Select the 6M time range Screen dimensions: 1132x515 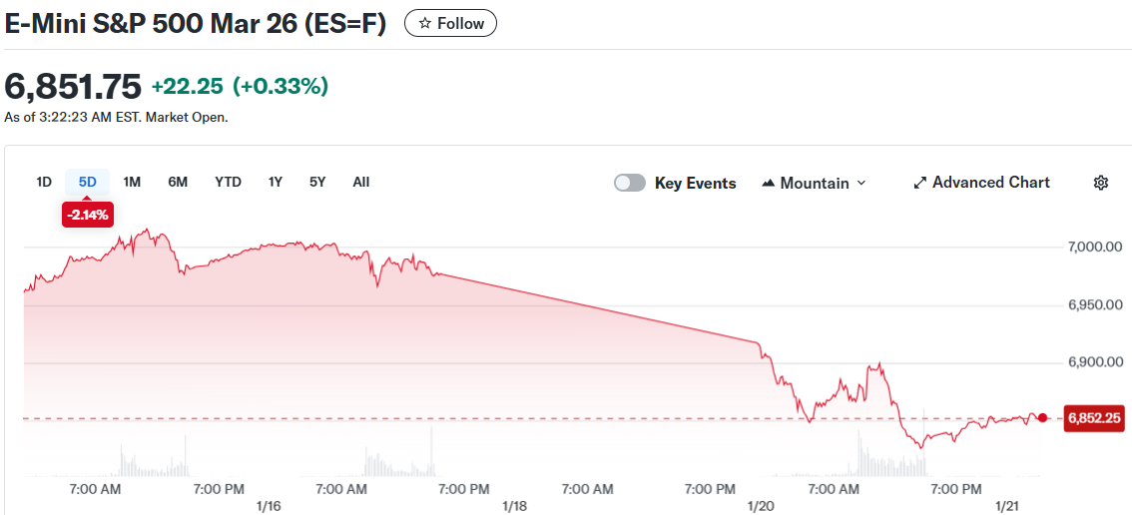coord(178,182)
